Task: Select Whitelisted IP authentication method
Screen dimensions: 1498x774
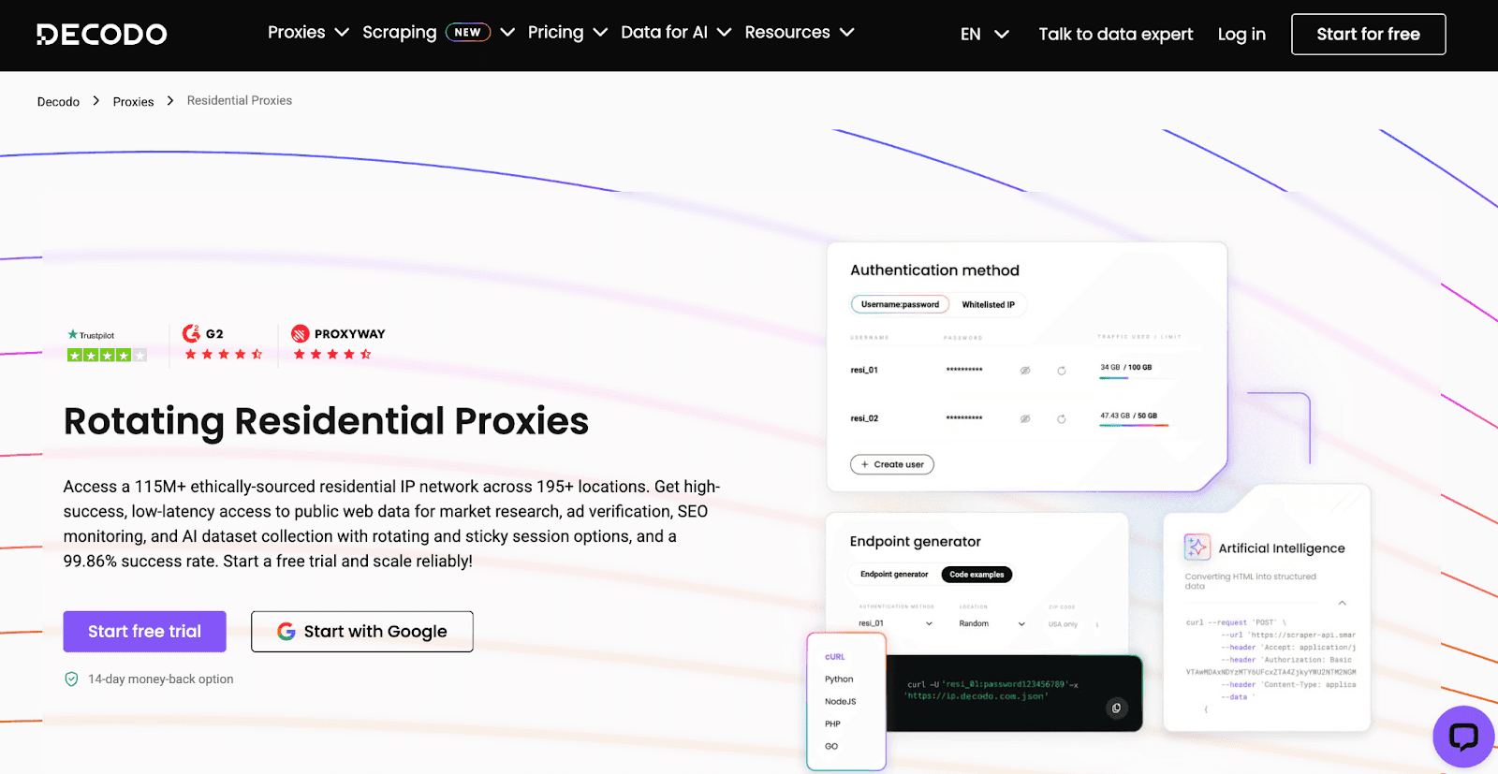Action: [x=988, y=304]
